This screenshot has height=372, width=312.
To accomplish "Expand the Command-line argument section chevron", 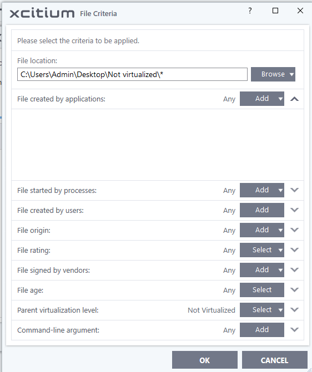I will [294, 329].
